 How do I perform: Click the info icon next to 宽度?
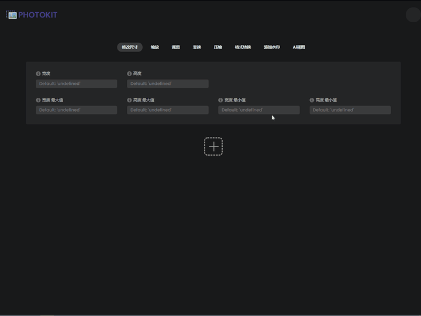[38, 74]
